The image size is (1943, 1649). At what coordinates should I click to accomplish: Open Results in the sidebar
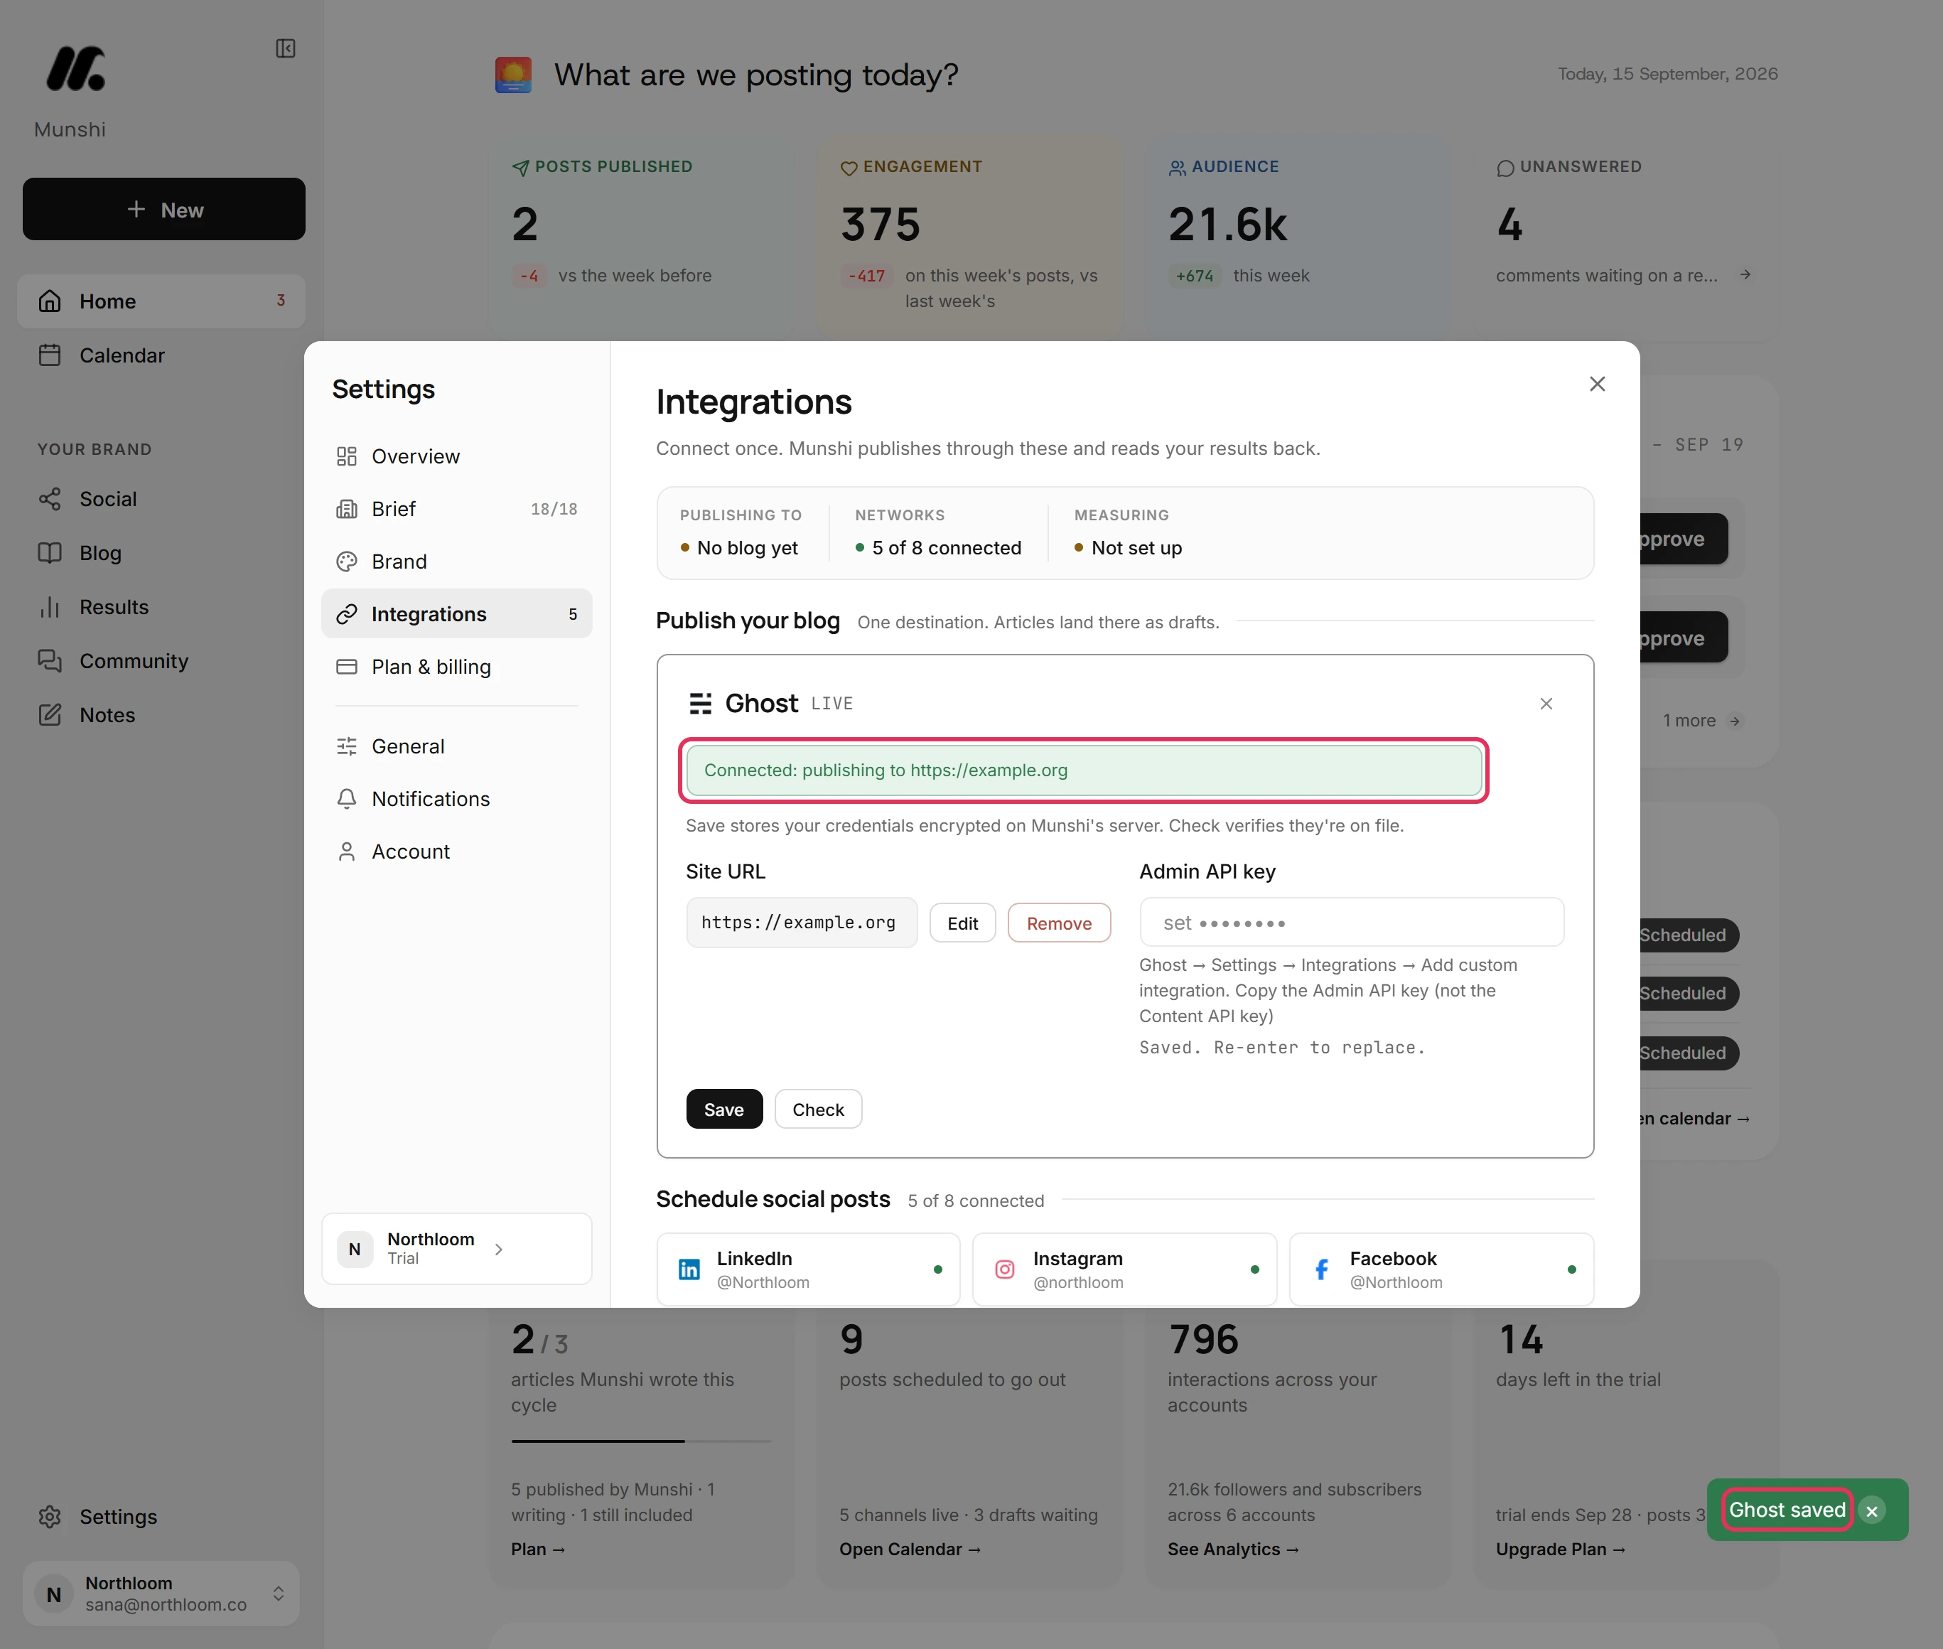tap(161, 607)
